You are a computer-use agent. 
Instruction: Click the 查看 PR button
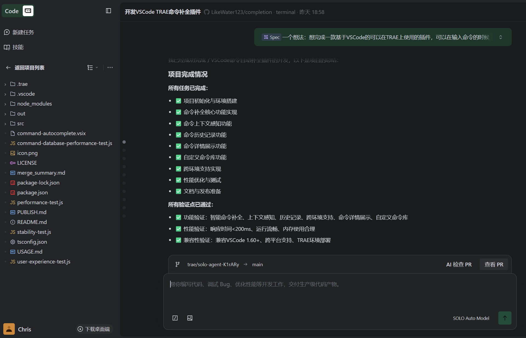coord(494,264)
